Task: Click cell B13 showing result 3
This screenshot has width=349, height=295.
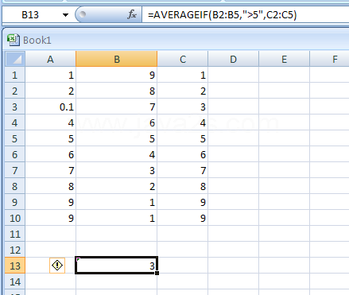Action: click(117, 266)
